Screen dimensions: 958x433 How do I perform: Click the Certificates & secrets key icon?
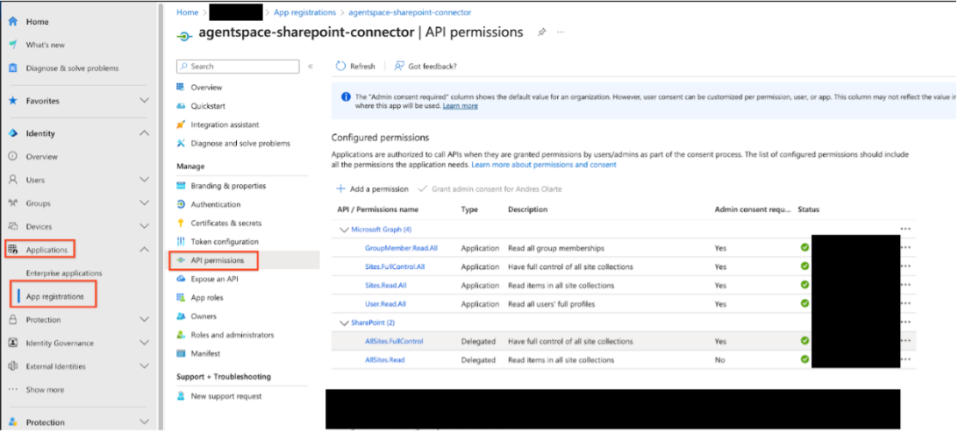[180, 223]
